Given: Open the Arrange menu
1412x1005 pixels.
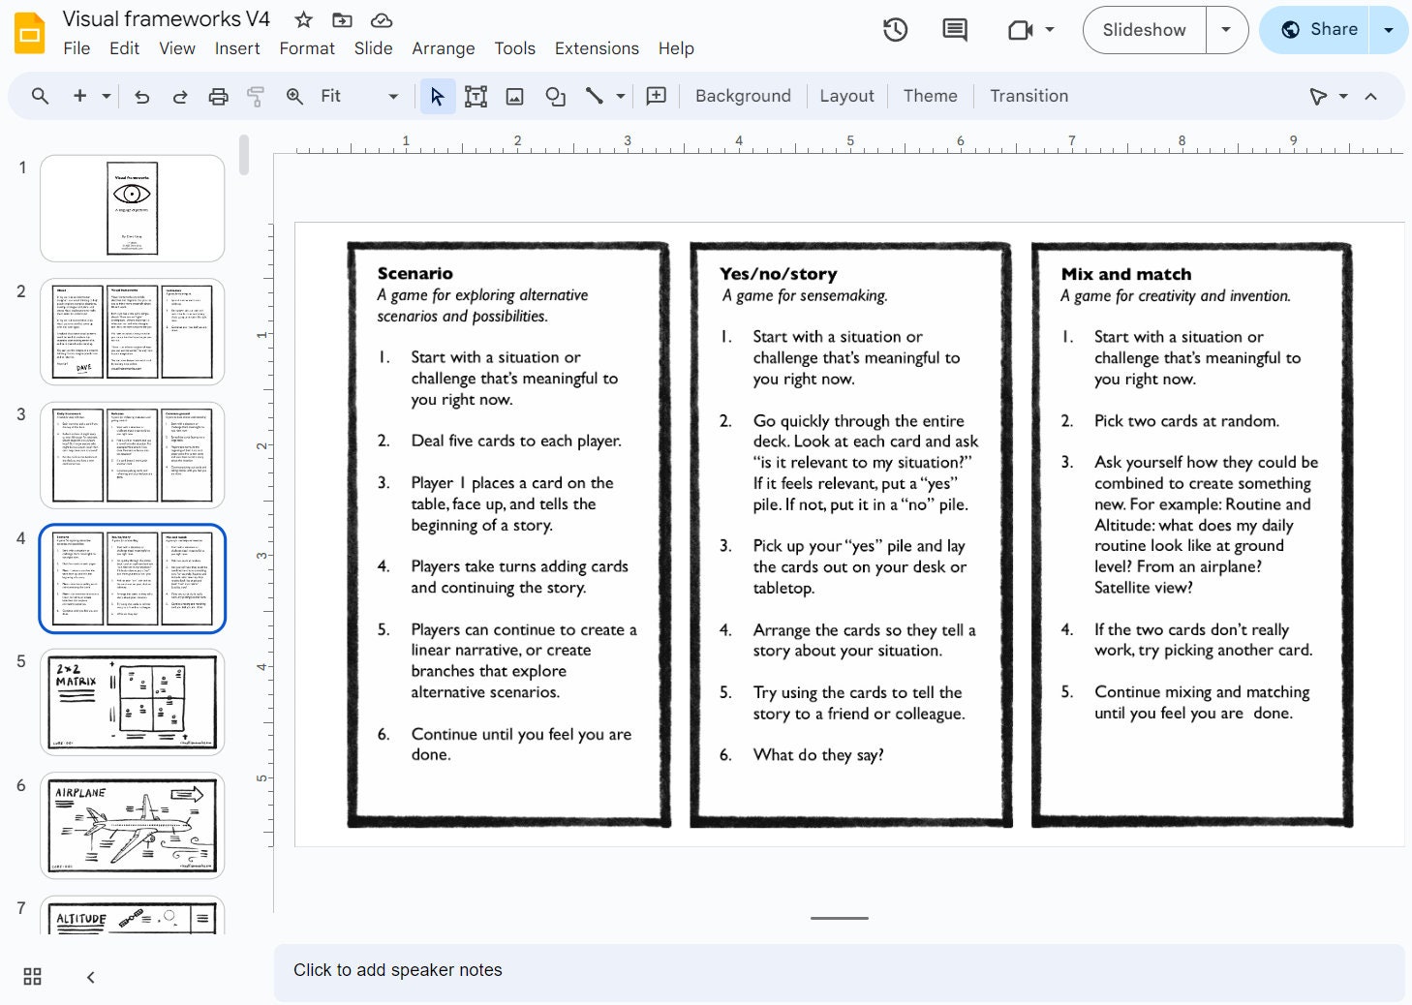Looking at the screenshot, I should (x=444, y=48).
